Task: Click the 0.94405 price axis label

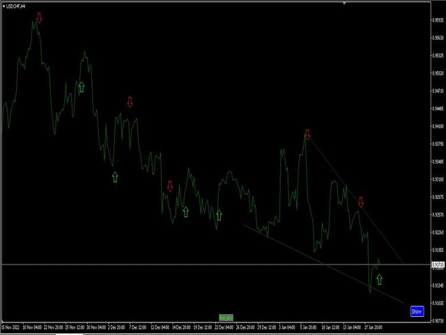Action: [x=438, y=109]
